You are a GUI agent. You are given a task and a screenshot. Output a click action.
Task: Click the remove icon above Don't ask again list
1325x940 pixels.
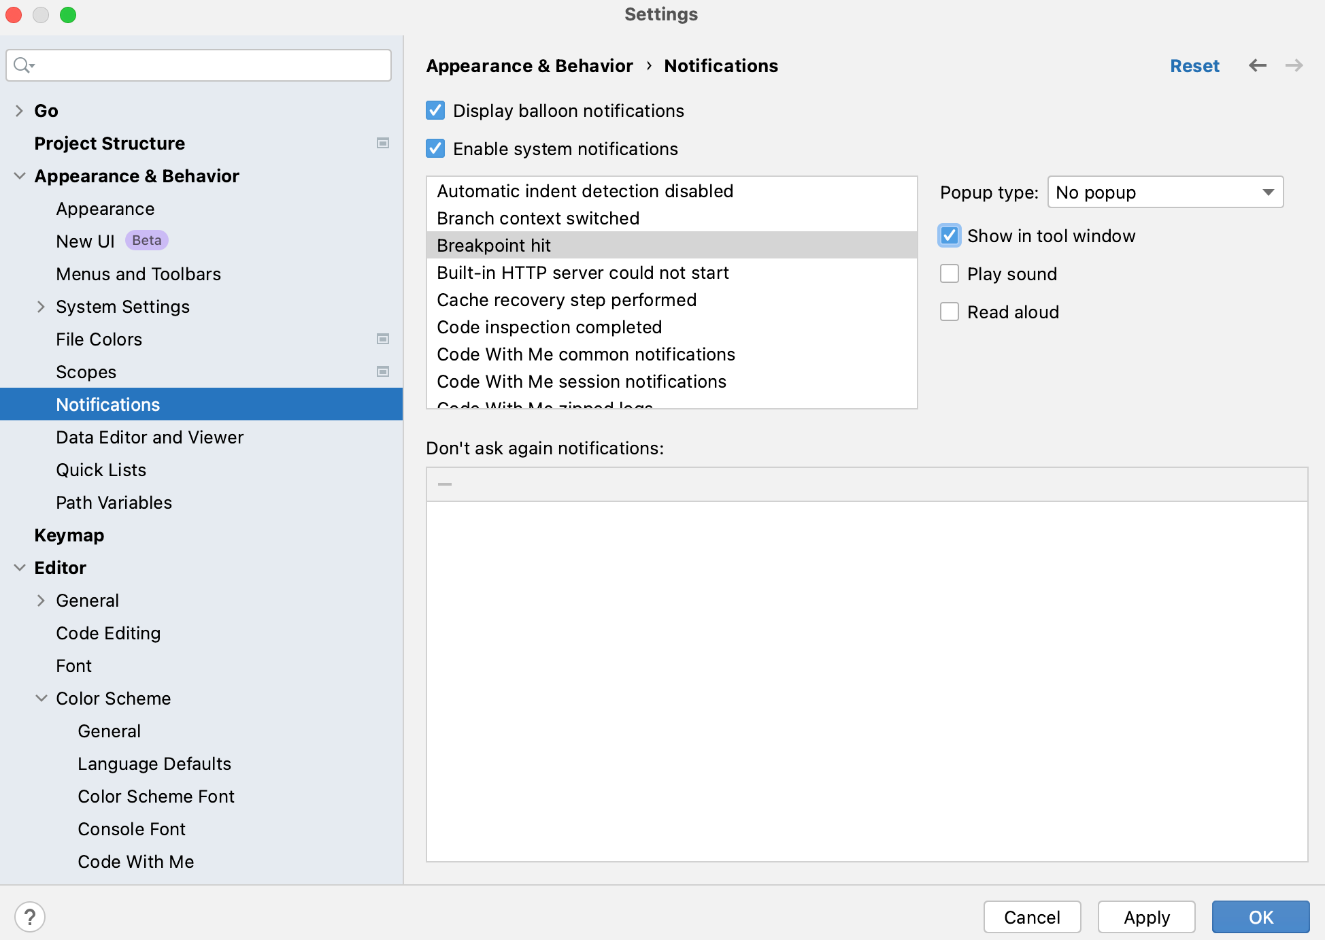point(444,484)
